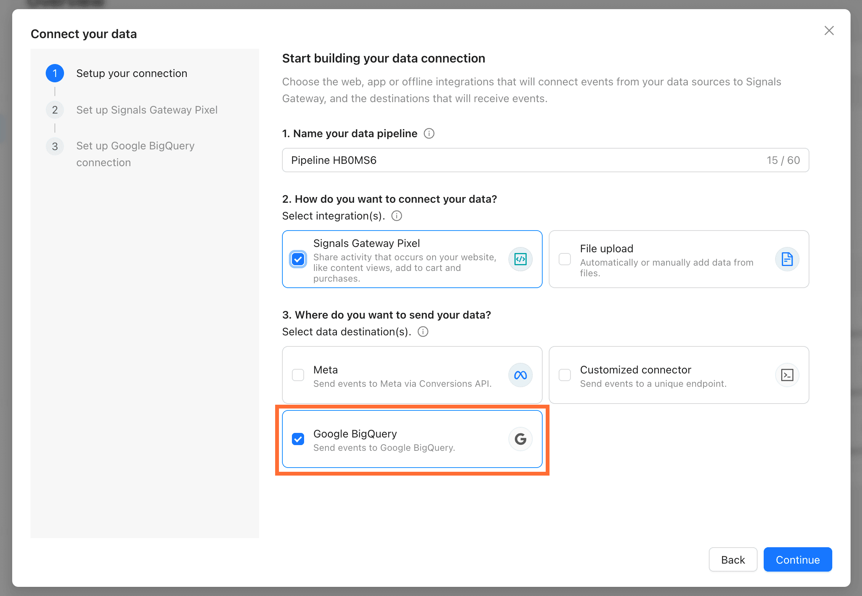The image size is (862, 596).
Task: Click the Back button
Action: 733,559
